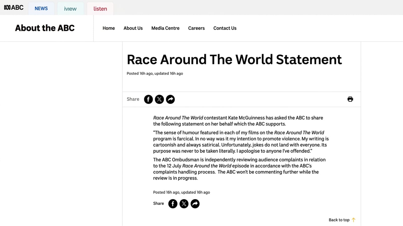Share on X below the article
The height and width of the screenshot is (226, 403).
[x=184, y=204]
